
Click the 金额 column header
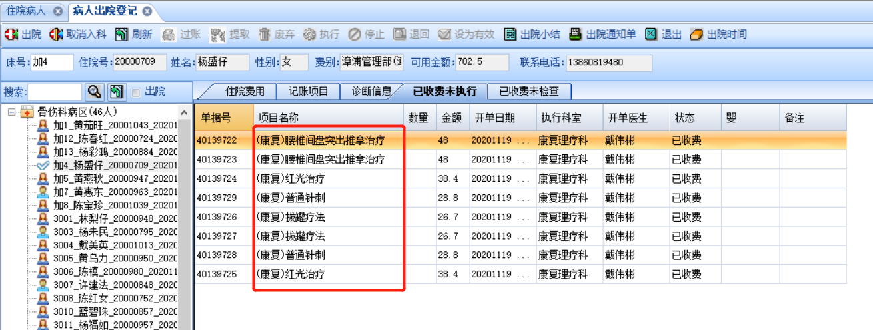[x=452, y=118]
